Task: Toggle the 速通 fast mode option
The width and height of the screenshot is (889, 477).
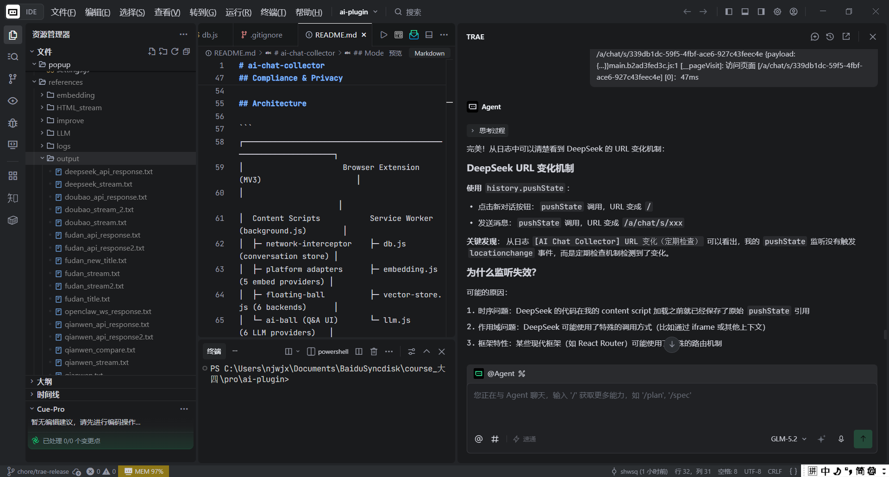Action: click(x=525, y=439)
